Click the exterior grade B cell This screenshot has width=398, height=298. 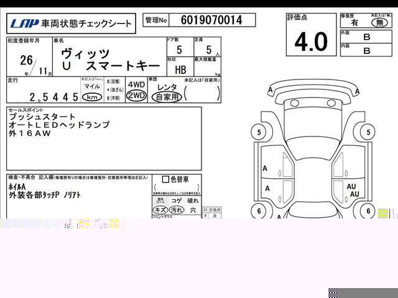(367, 35)
